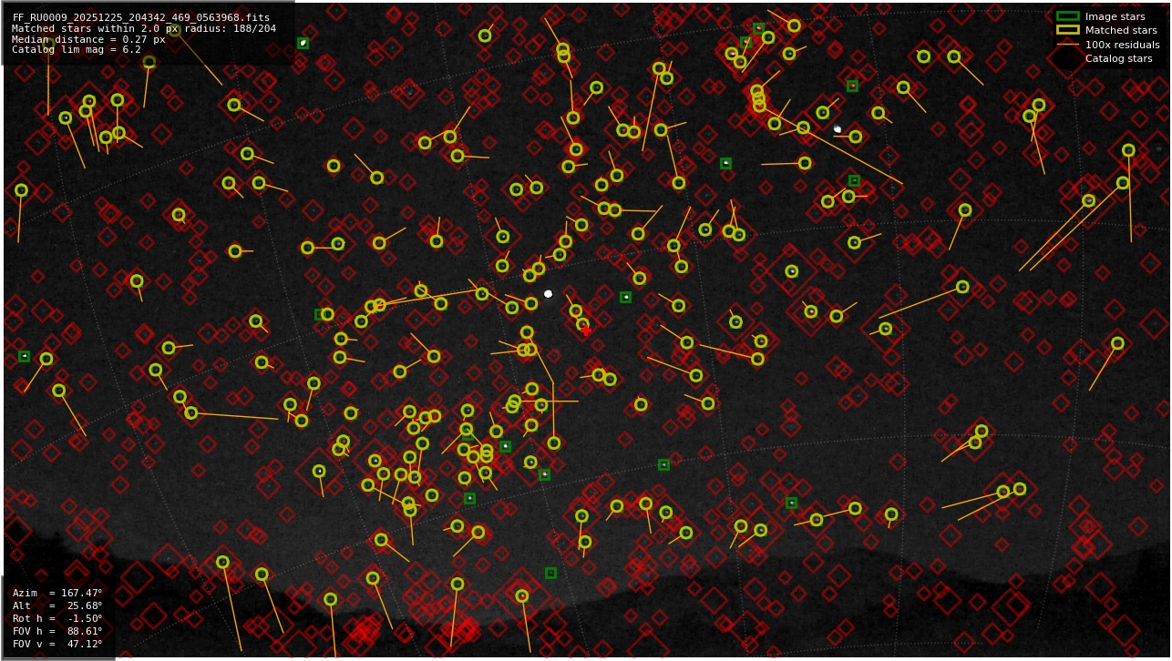The image size is (1172, 661).
Task: Click the FF_RU0009 FITS file name text
Action: click(x=141, y=17)
